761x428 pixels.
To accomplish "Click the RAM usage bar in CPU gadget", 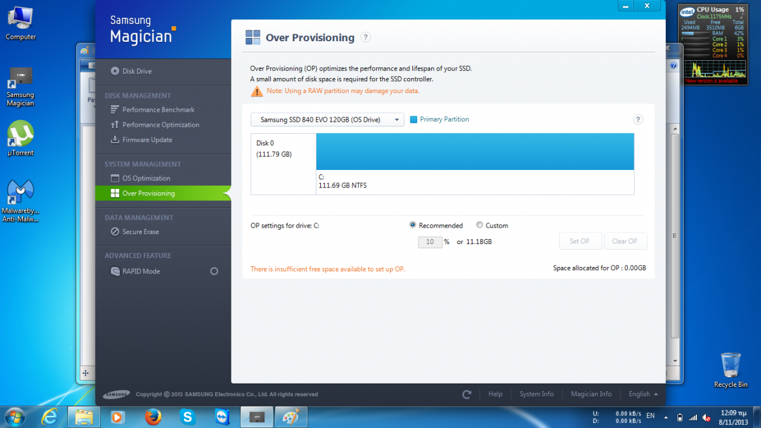I will click(x=696, y=33).
